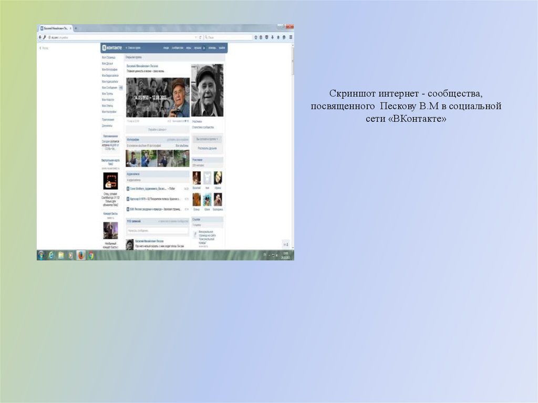Open 'помощь' in VK top navigation
This screenshot has height=403, width=538.
click(x=212, y=48)
